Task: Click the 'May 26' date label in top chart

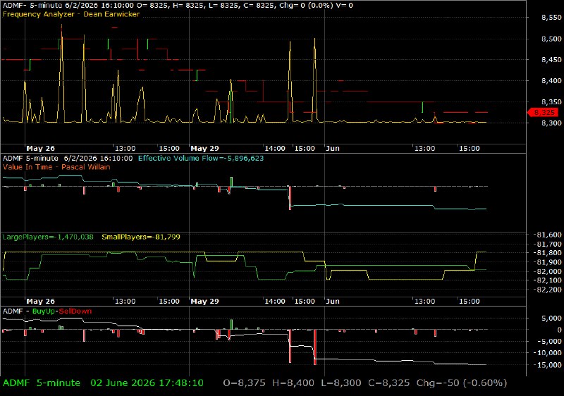Action: click(41, 149)
